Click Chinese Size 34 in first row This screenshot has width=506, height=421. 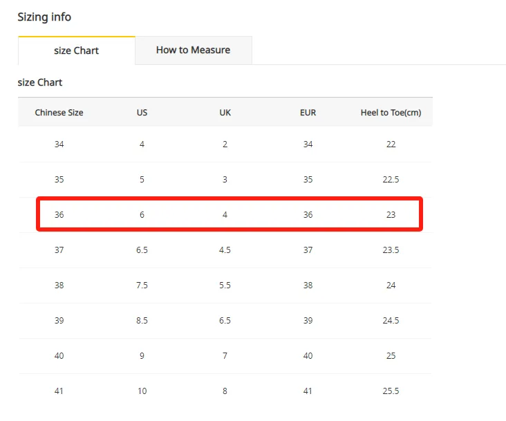pyautogui.click(x=59, y=144)
